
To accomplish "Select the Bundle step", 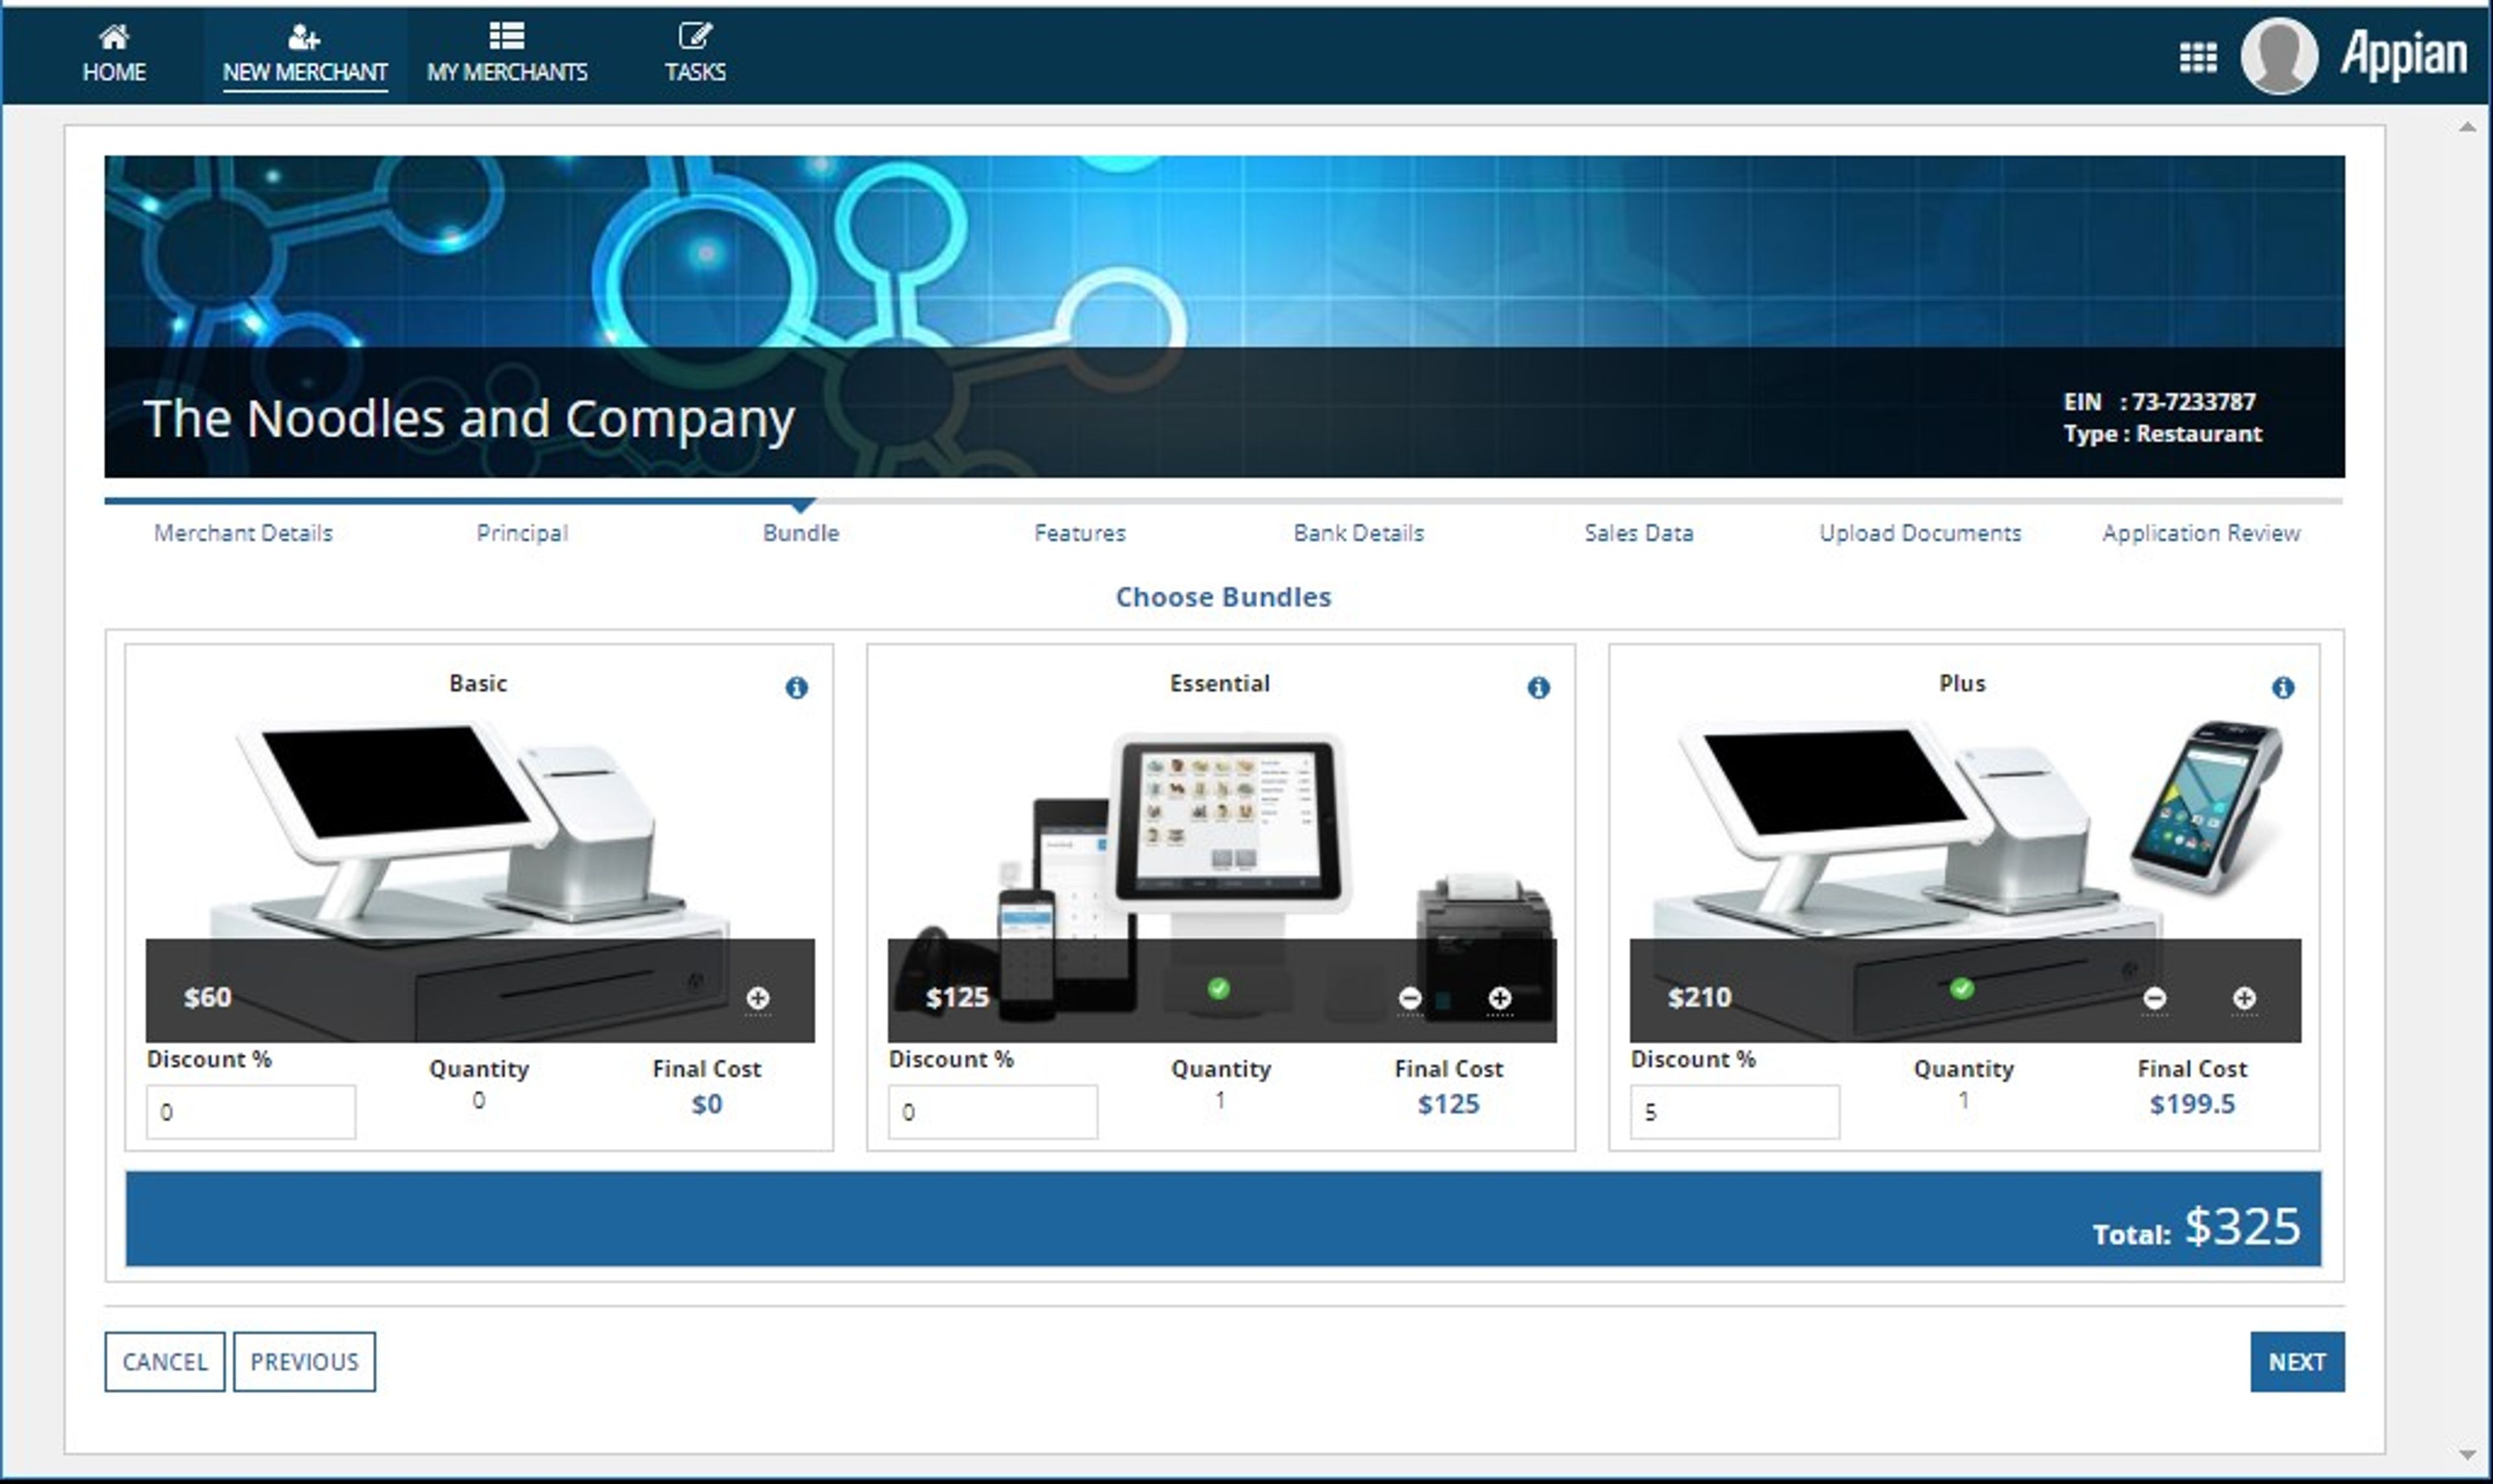I will [x=801, y=533].
